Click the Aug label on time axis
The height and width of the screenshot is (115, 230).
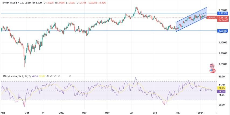click(2, 113)
